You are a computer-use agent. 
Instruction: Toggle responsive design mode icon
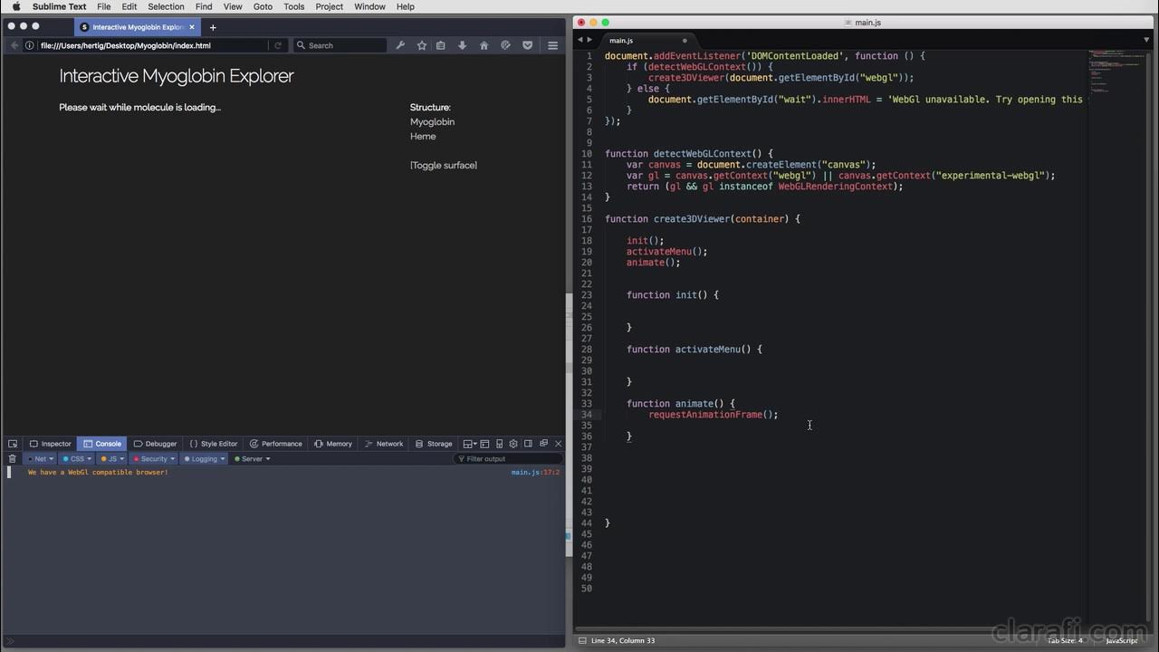pyautogui.click(x=499, y=444)
